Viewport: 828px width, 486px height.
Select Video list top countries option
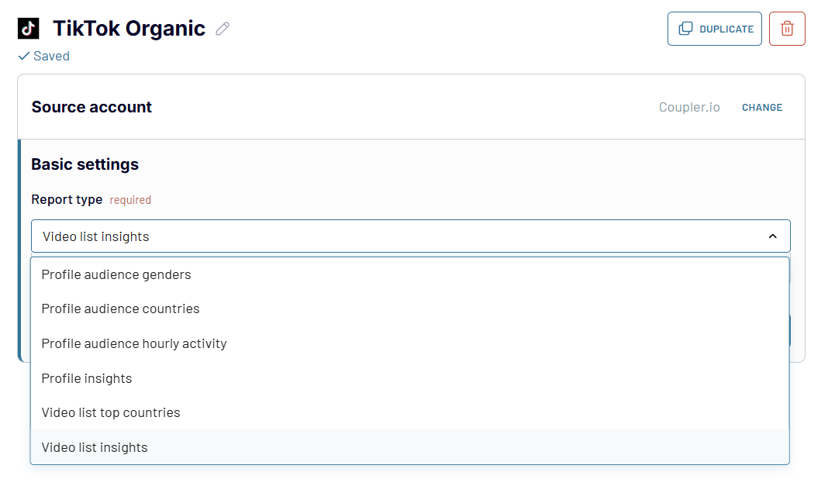[410, 412]
